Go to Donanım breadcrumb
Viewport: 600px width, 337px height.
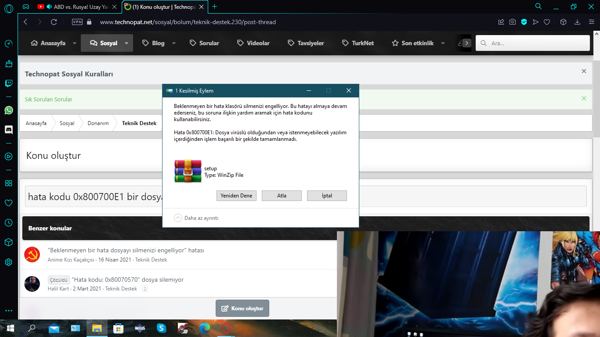pos(98,123)
